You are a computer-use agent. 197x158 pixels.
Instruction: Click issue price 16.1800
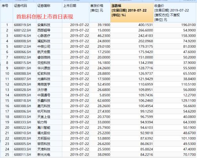(104, 63)
